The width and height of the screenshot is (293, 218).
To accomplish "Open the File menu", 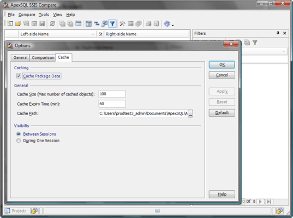I will (x=11, y=15).
